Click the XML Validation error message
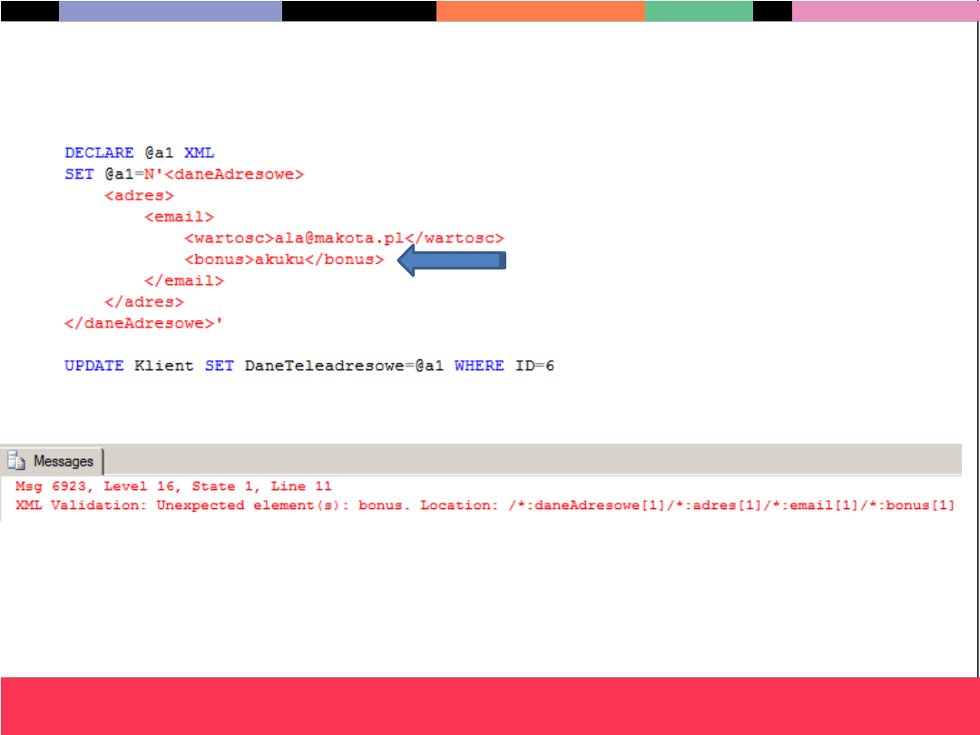Screen dimensions: 980x735 point(484,505)
